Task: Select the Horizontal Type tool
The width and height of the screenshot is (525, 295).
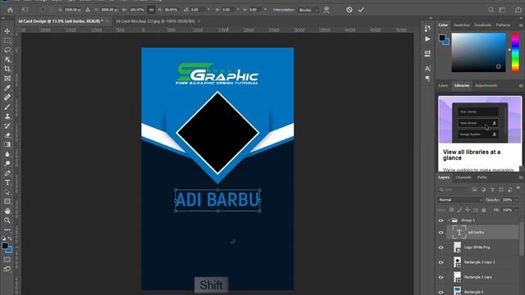Action: 7,183
